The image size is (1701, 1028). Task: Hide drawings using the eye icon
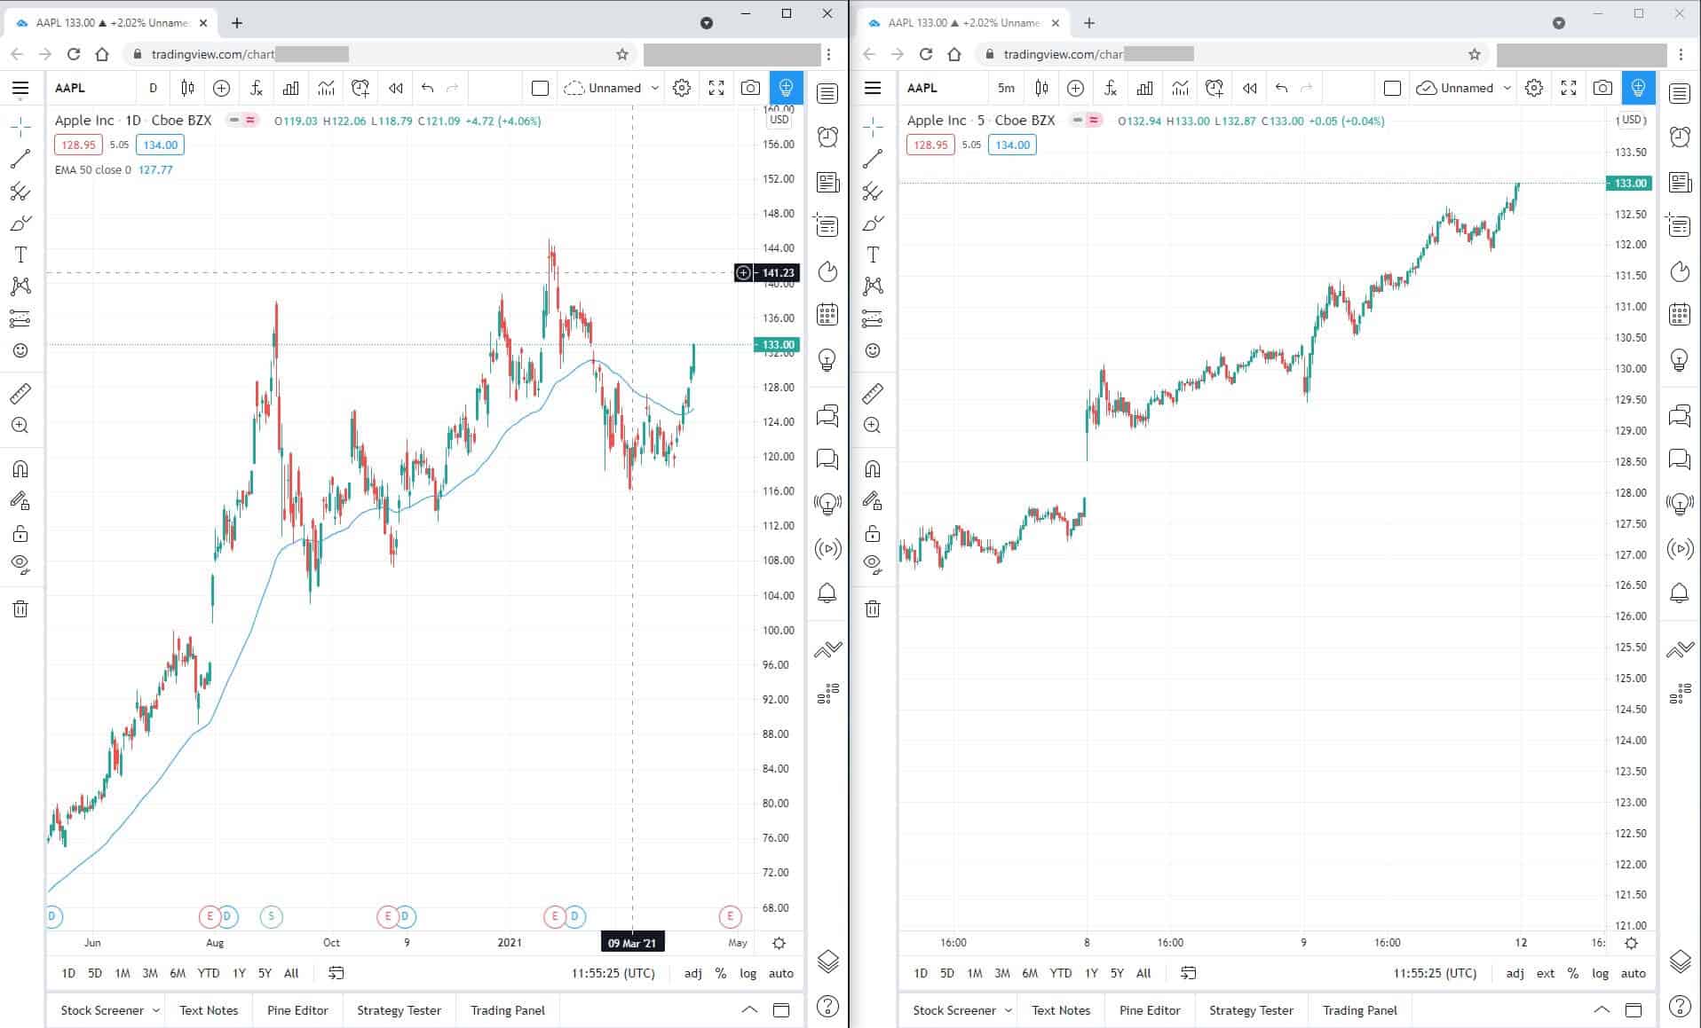(x=20, y=565)
